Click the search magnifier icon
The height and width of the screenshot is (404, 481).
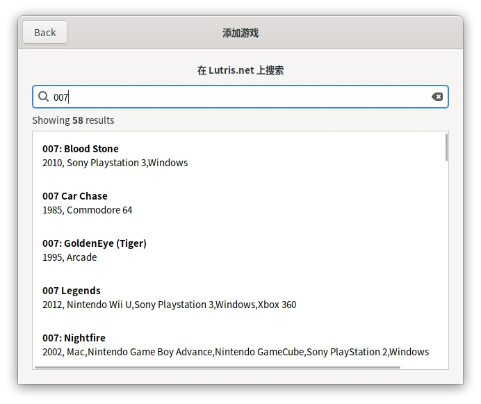[x=43, y=97]
